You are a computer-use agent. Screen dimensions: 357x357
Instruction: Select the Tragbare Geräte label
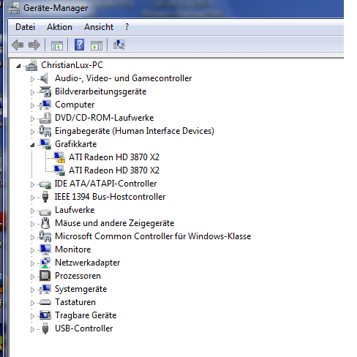click(86, 315)
